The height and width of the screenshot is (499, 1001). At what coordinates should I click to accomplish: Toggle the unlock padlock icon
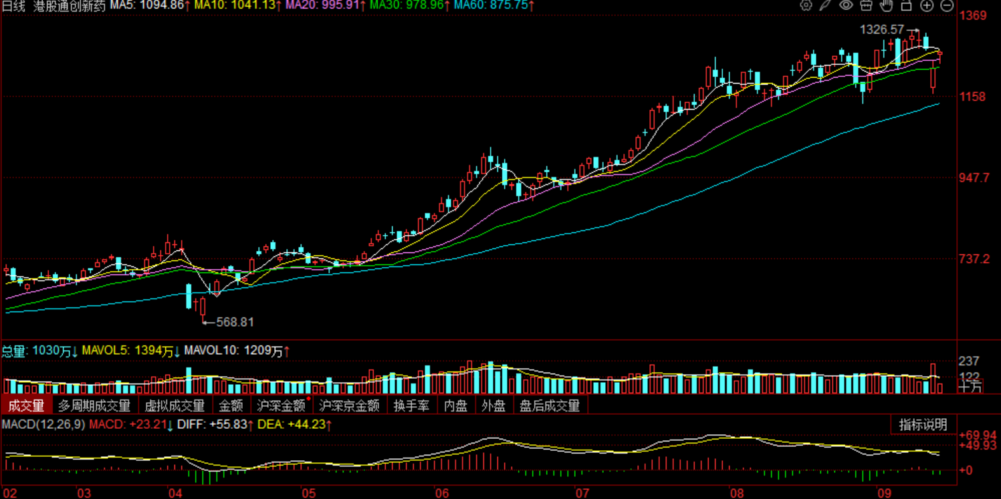(x=907, y=6)
